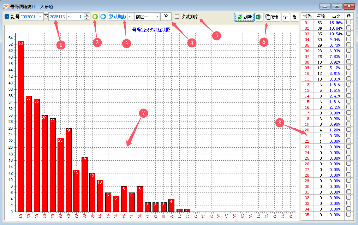Screen dimensions: 358x225
Task: Export data with the Excel icon
Action: 259,17
